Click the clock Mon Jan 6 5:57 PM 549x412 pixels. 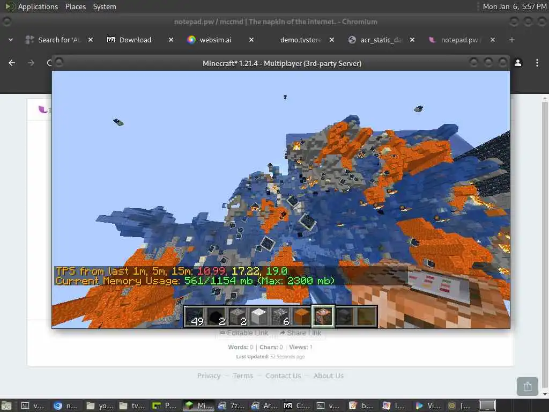(514, 6)
